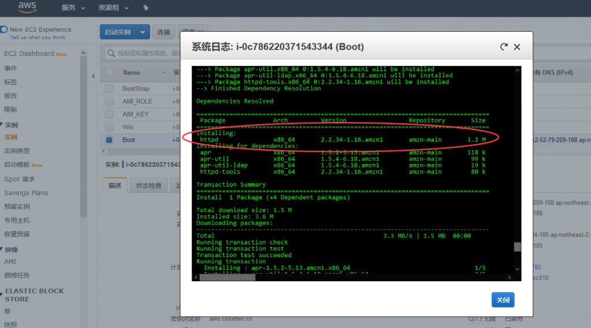The height and width of the screenshot is (328, 591).
Task: Click the log scroll-right arrow
Action: point(510,278)
